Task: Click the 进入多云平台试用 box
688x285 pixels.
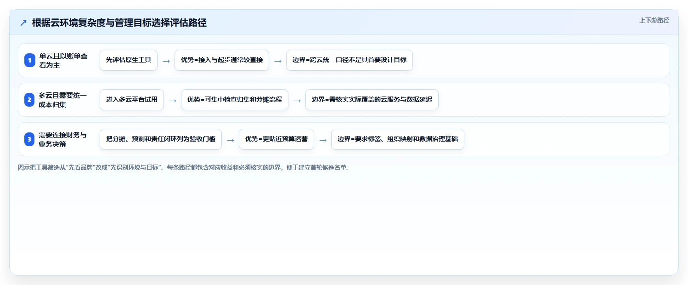Action: [132, 100]
